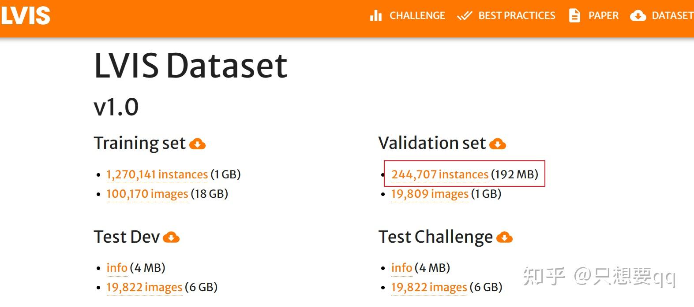
Task: Open the BEST PRACTICES menu item
Action: tap(517, 16)
